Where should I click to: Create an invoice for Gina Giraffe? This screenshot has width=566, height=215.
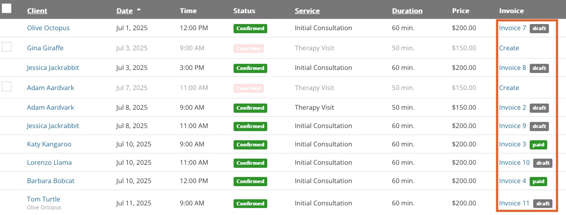(x=509, y=48)
